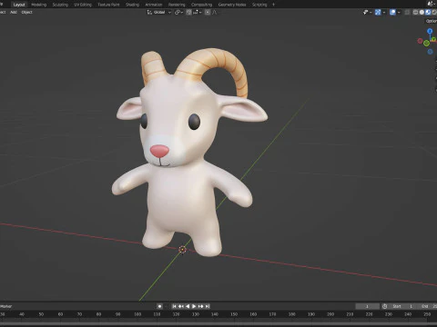Open the Sculpting workspace tab
This screenshot has height=327, width=437.
click(x=60, y=5)
